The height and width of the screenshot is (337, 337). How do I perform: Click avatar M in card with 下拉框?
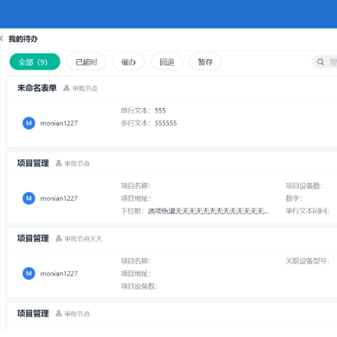click(x=29, y=198)
